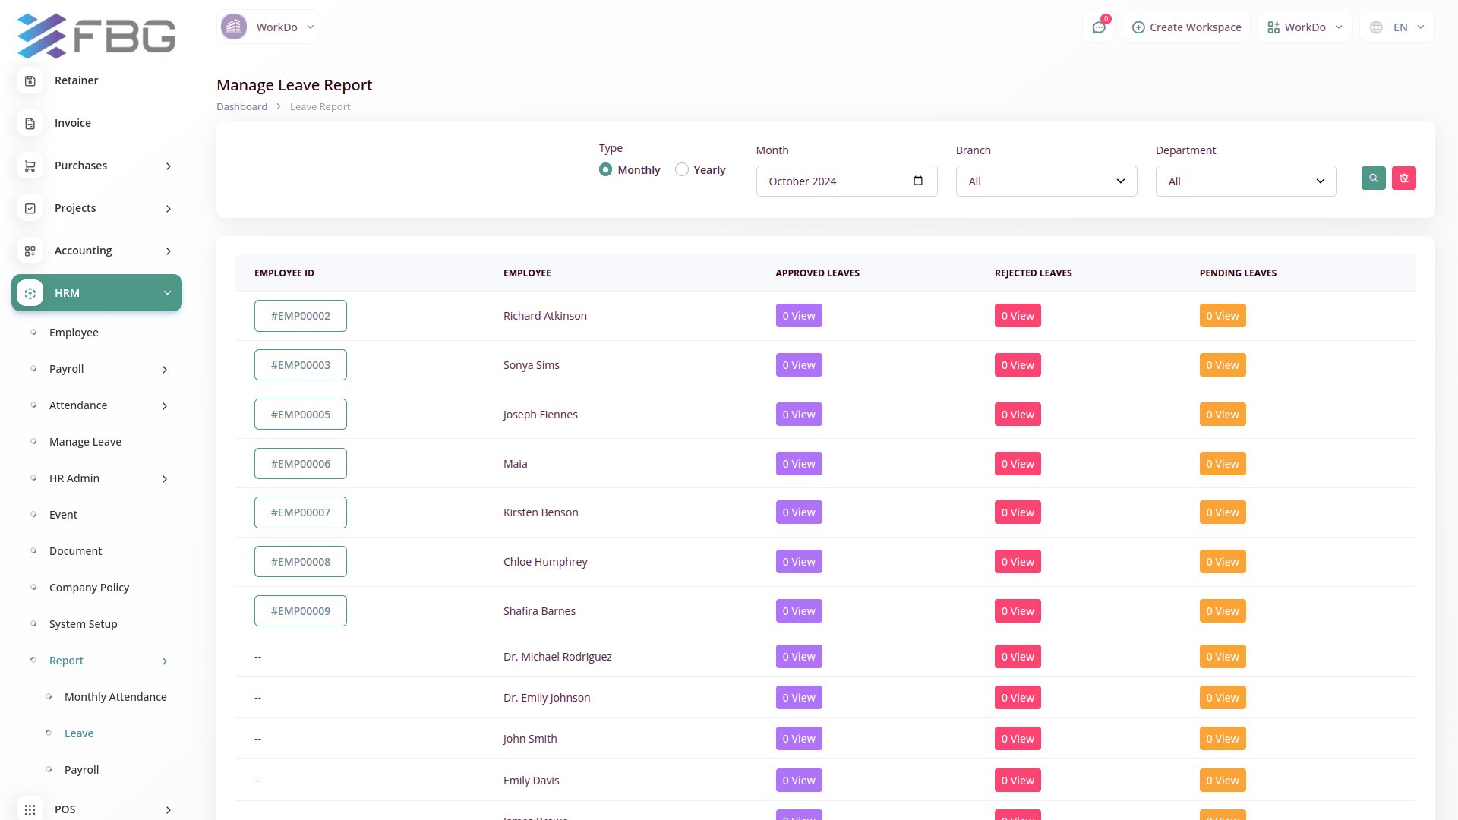Click the red reset filter trash icon
This screenshot has height=820, width=1458.
(1403, 178)
